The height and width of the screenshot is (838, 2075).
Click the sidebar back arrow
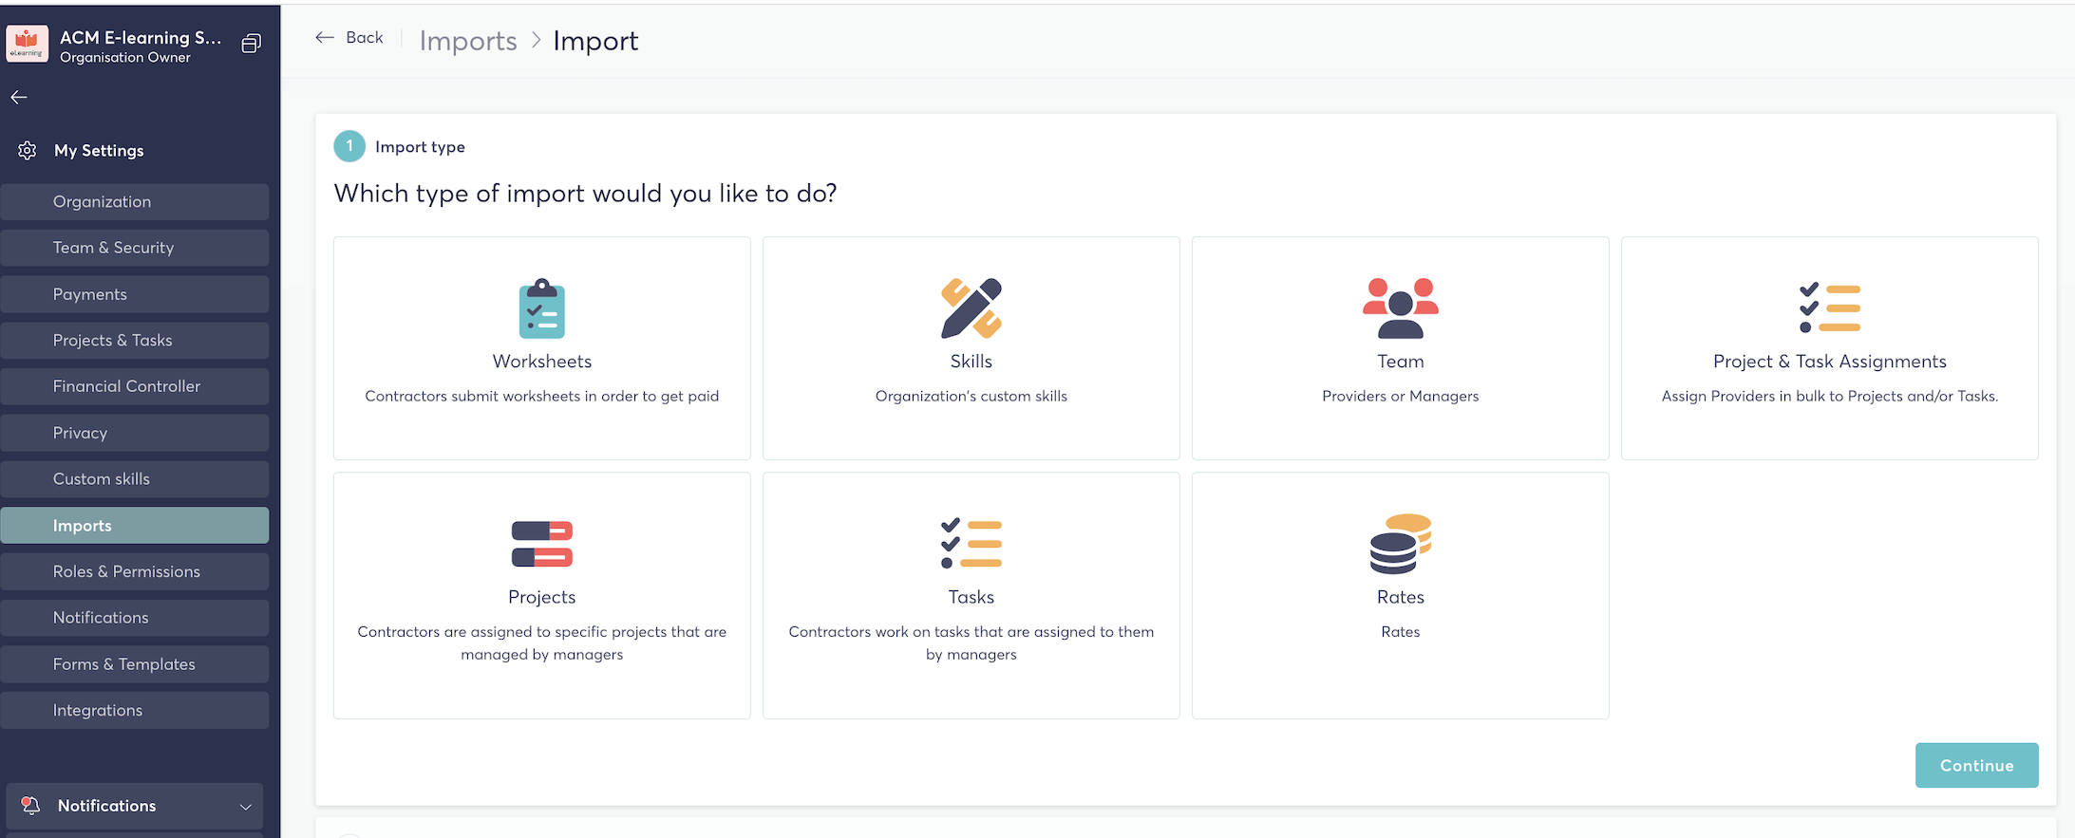pos(19,97)
